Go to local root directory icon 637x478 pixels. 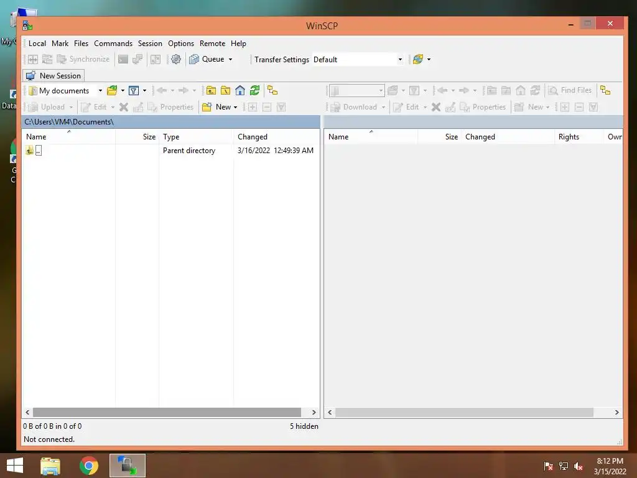225,91
